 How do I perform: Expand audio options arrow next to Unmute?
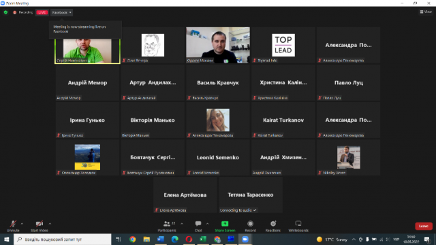22,224
